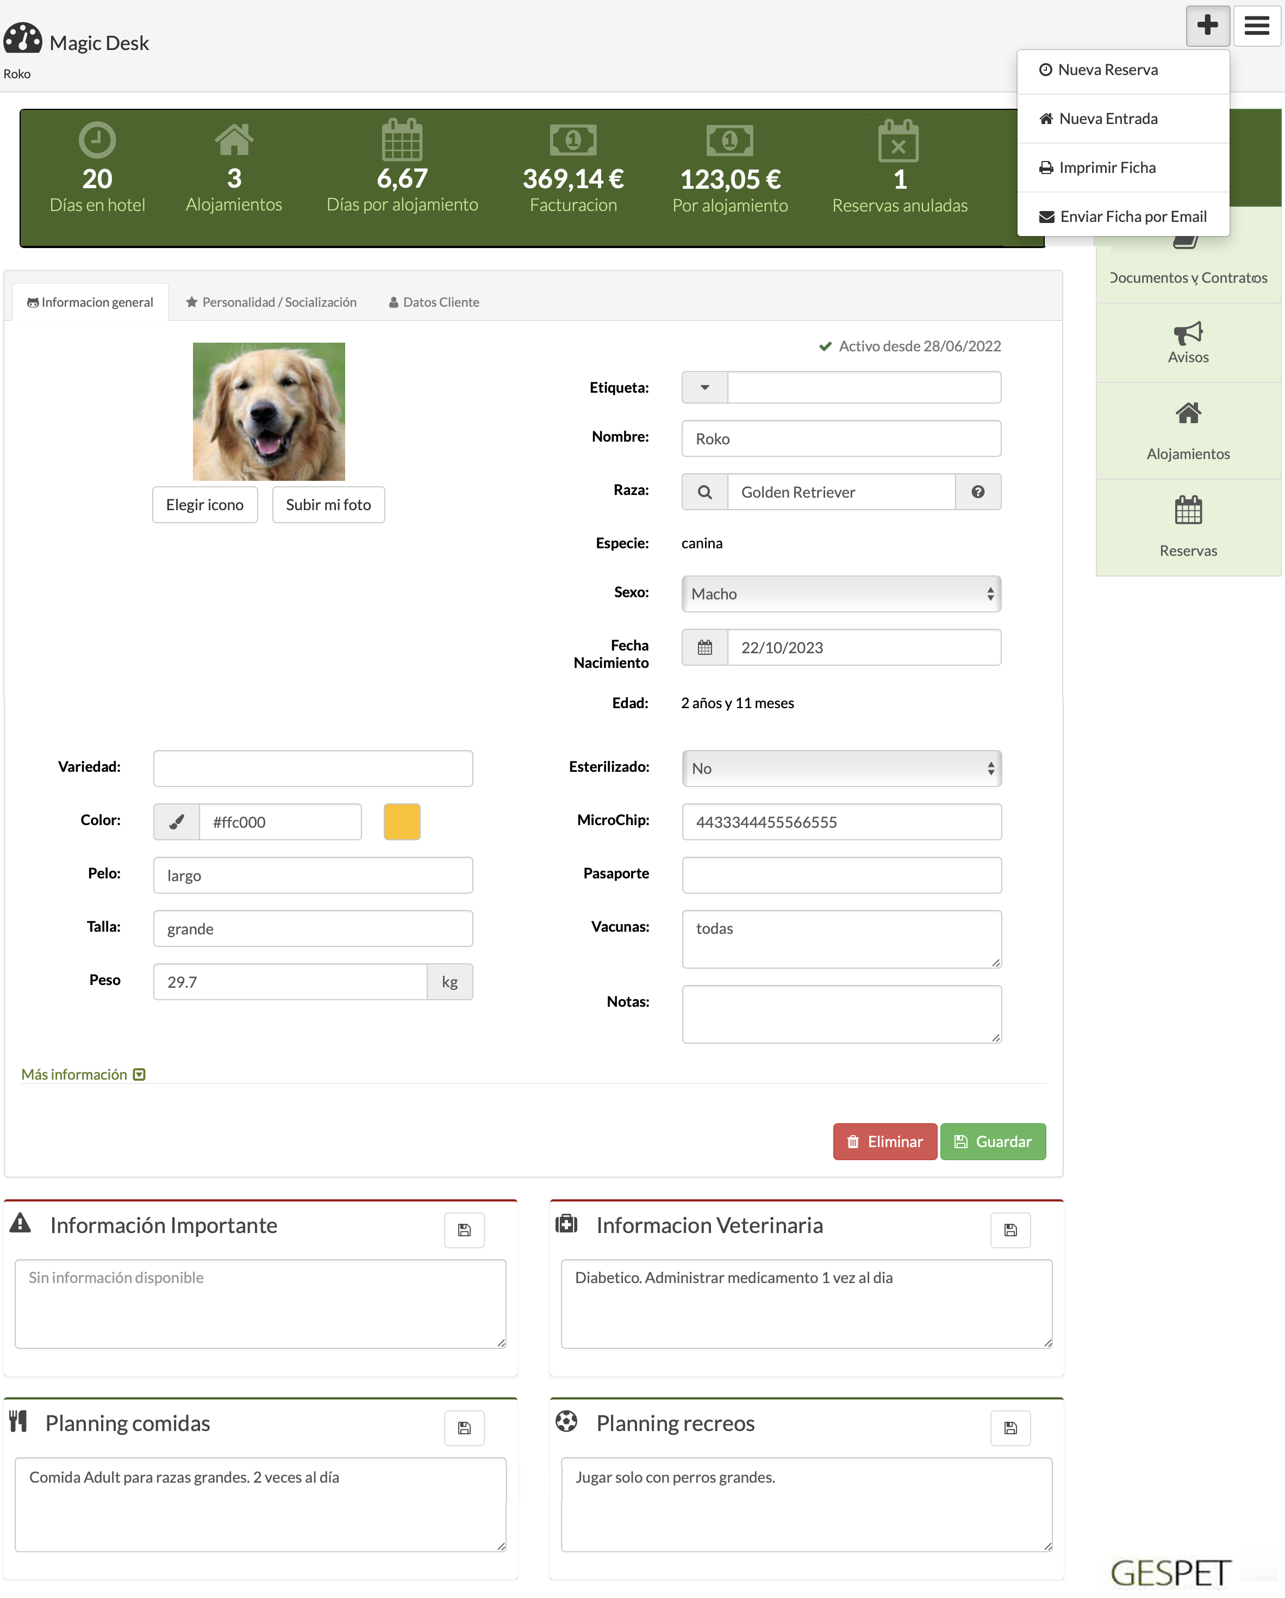Click the Días en hotel clock icon
Screen dimensions: 1285x1598
coord(97,139)
